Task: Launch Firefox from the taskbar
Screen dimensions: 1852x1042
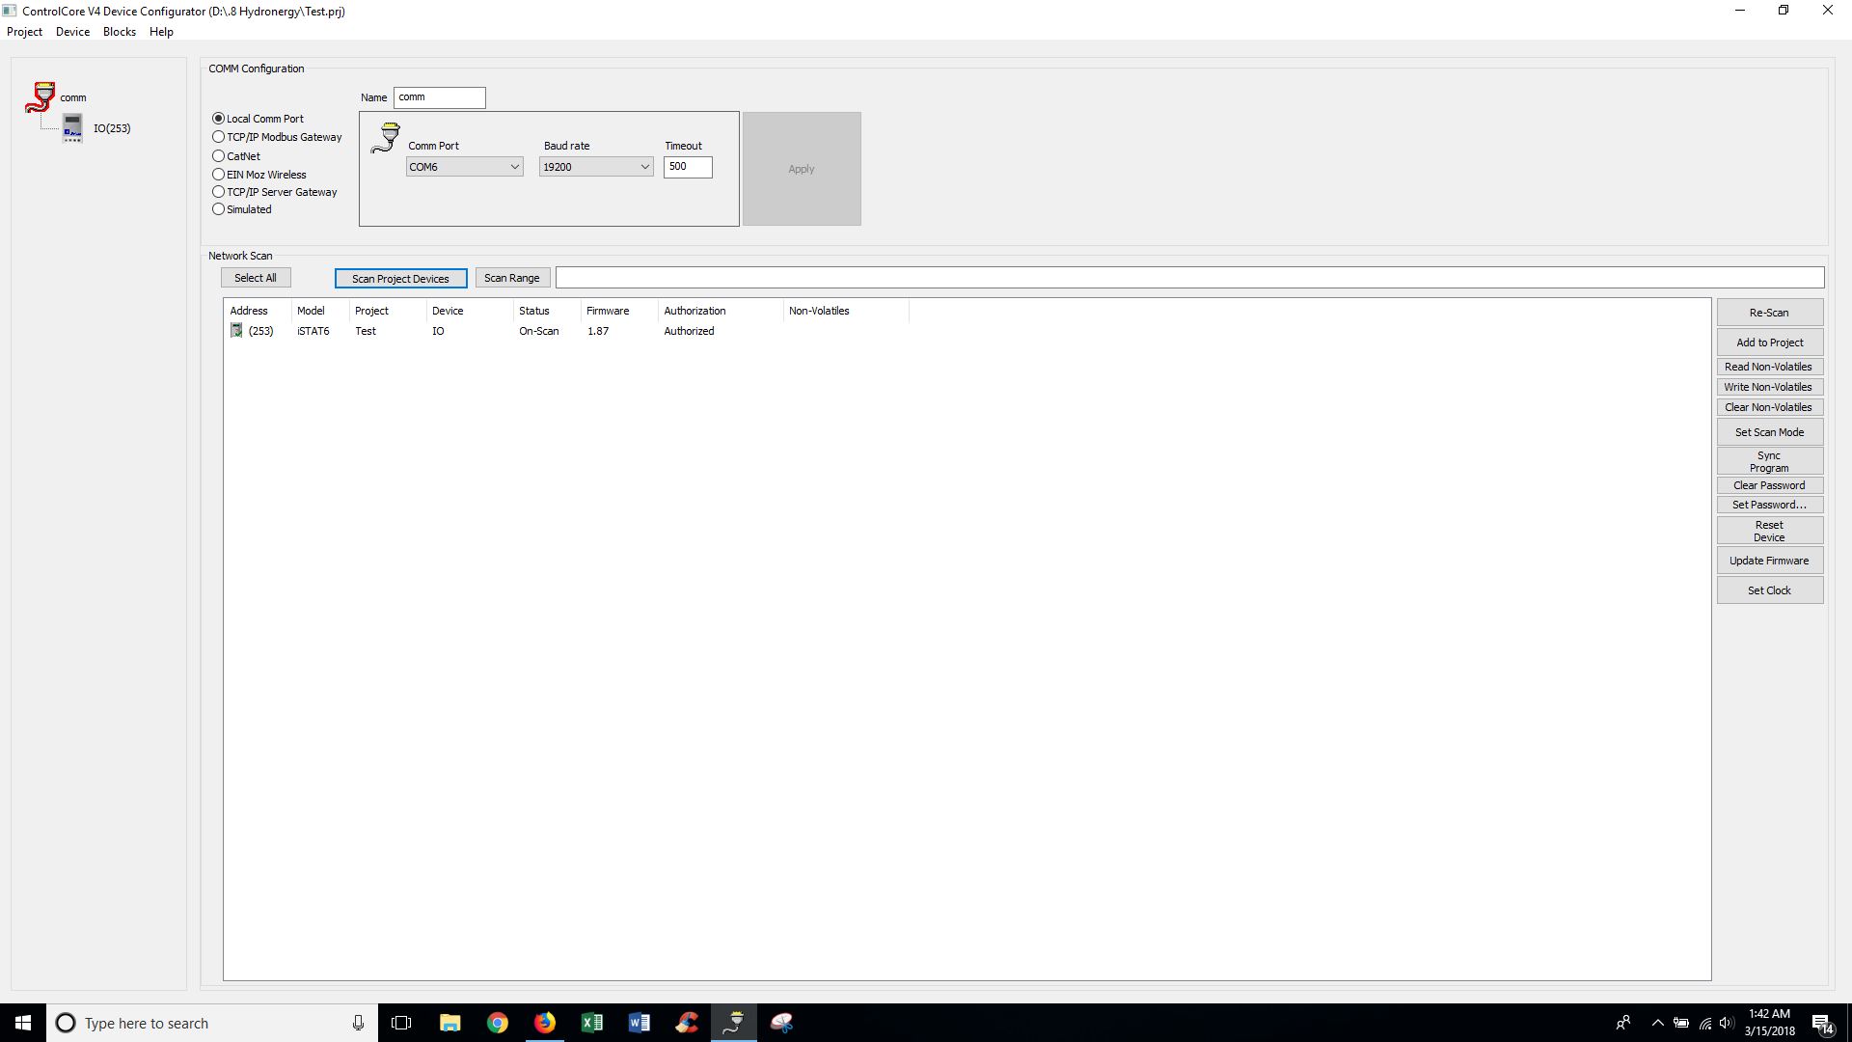Action: tap(544, 1023)
